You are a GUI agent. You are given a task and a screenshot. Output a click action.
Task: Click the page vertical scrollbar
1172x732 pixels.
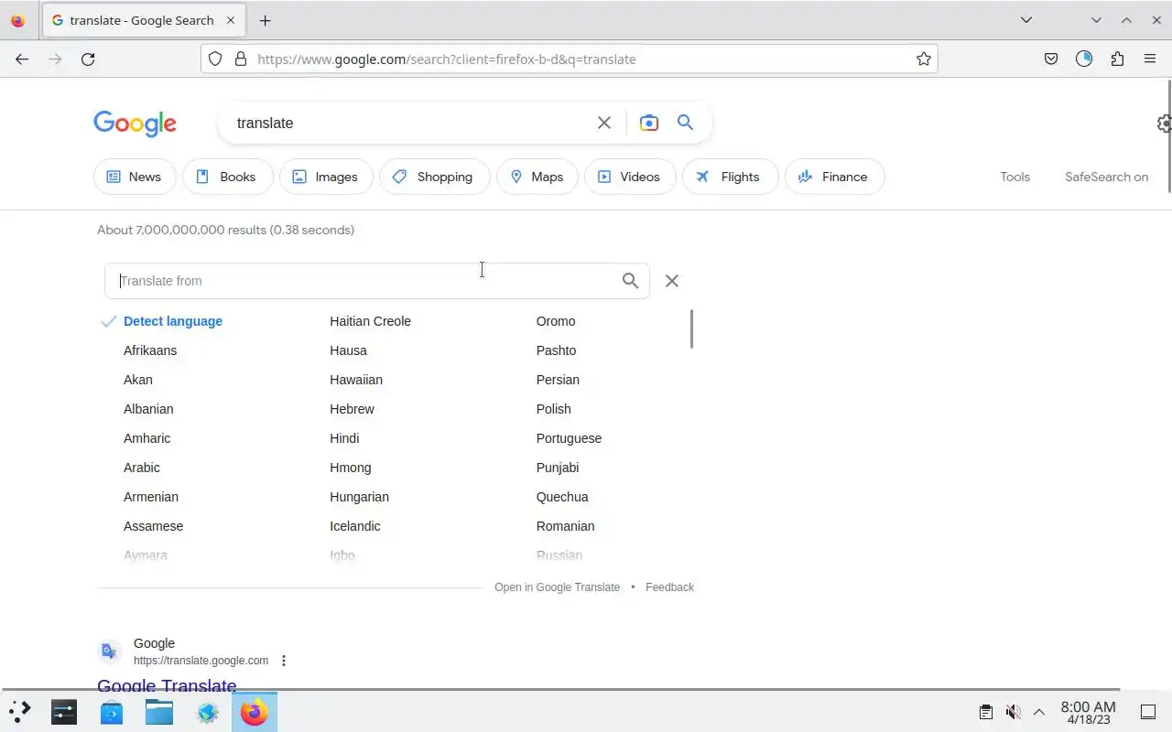pyautogui.click(x=1169, y=137)
